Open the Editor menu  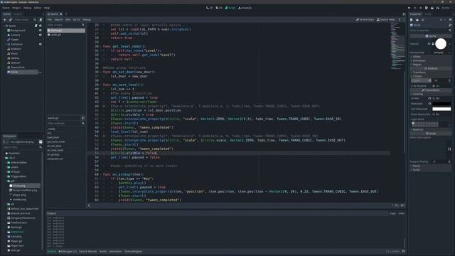coord(38,8)
